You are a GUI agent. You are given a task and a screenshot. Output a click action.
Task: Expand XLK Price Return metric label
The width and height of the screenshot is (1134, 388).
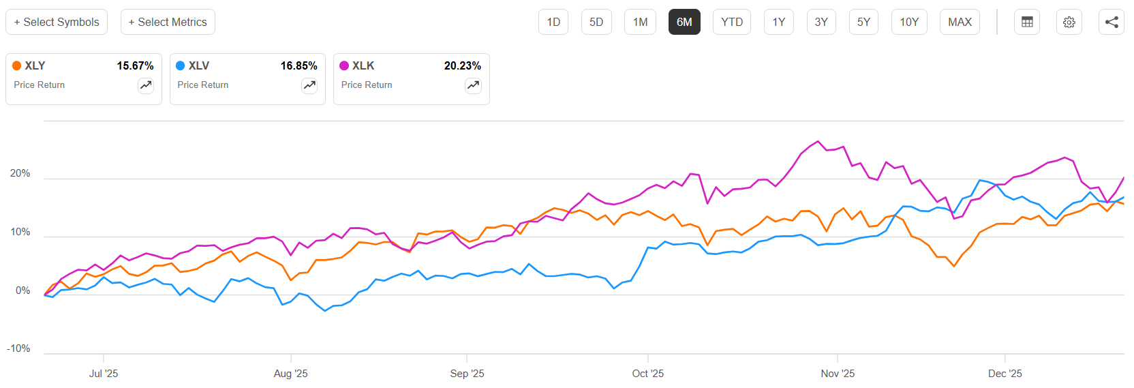[367, 85]
